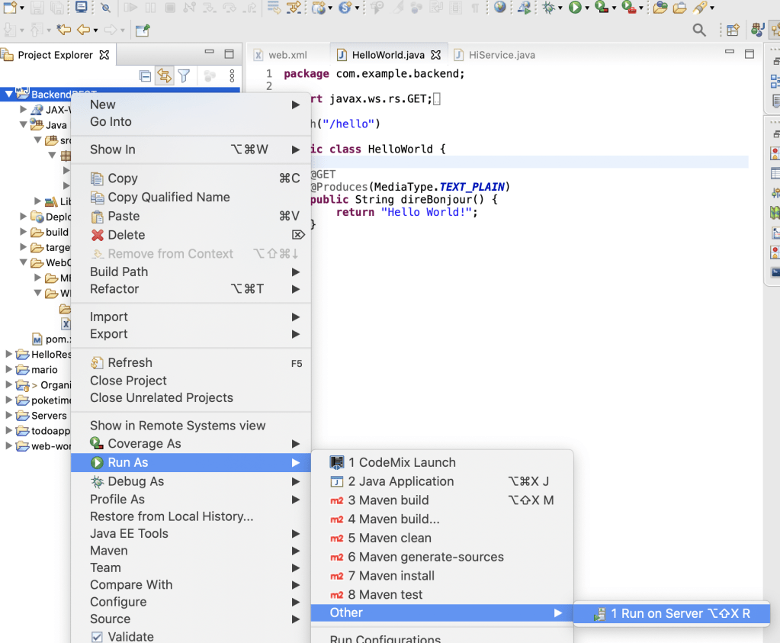Open the HiService.java editor tab

(501, 55)
